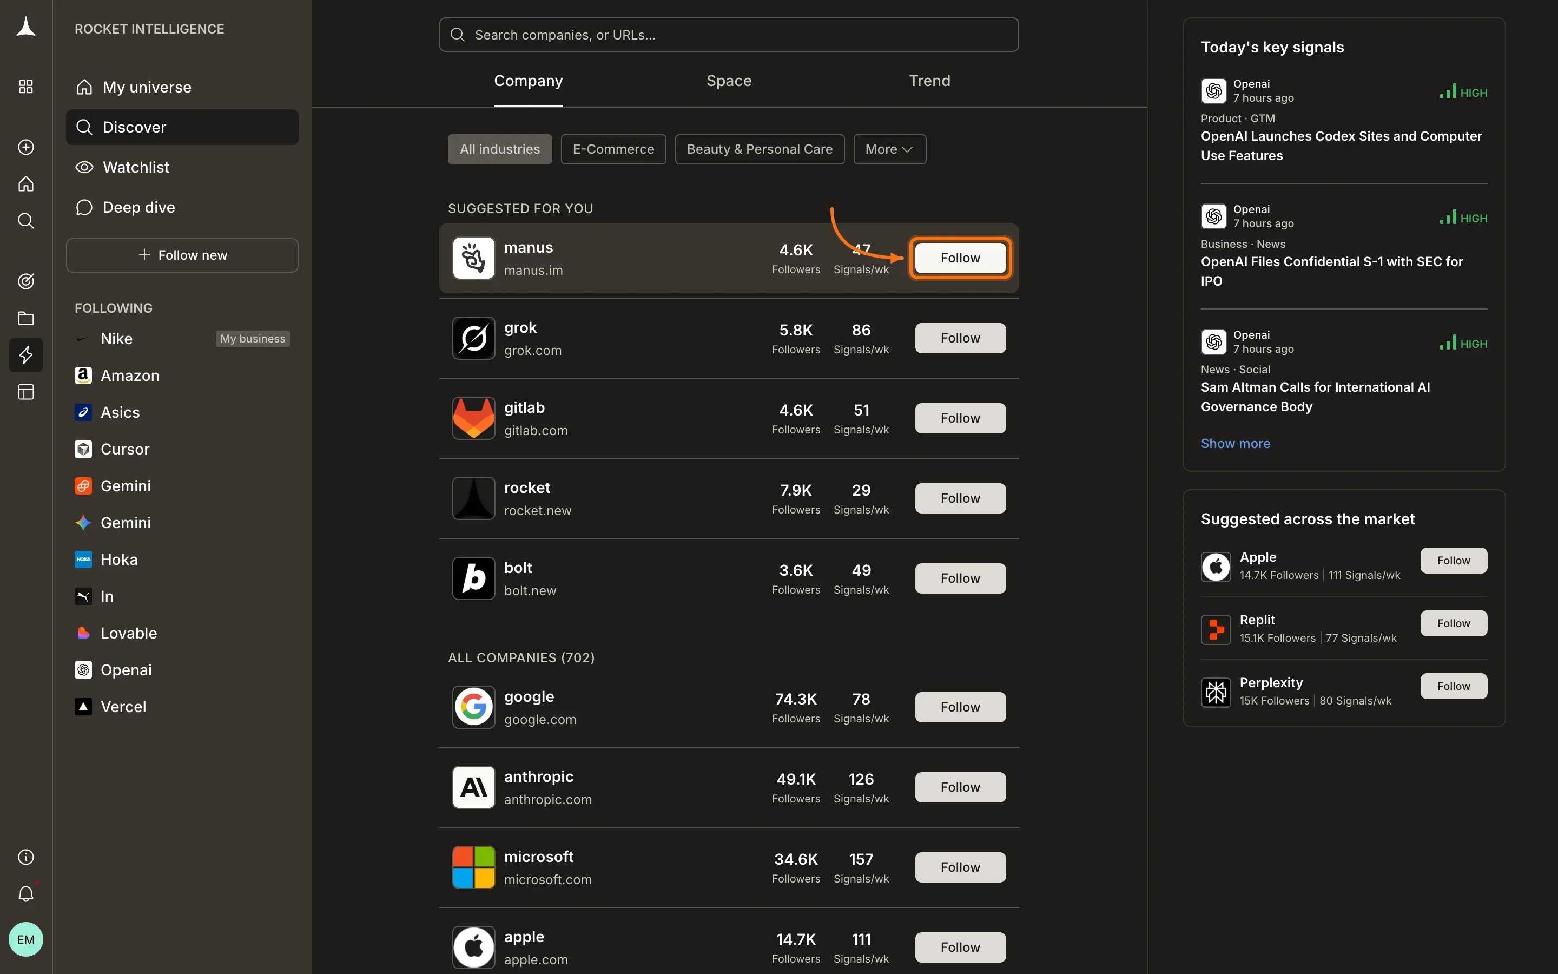Follow Perplexity in Suggested across the market
1558x974 pixels.
click(1453, 686)
